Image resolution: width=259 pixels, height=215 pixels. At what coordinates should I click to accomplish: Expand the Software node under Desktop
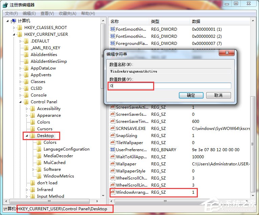click(33, 169)
